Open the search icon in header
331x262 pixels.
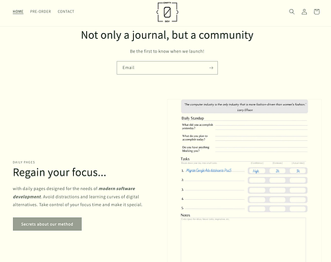(x=292, y=12)
